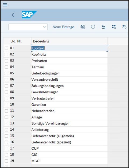Select the Kopftext field in row 01

(69, 48)
